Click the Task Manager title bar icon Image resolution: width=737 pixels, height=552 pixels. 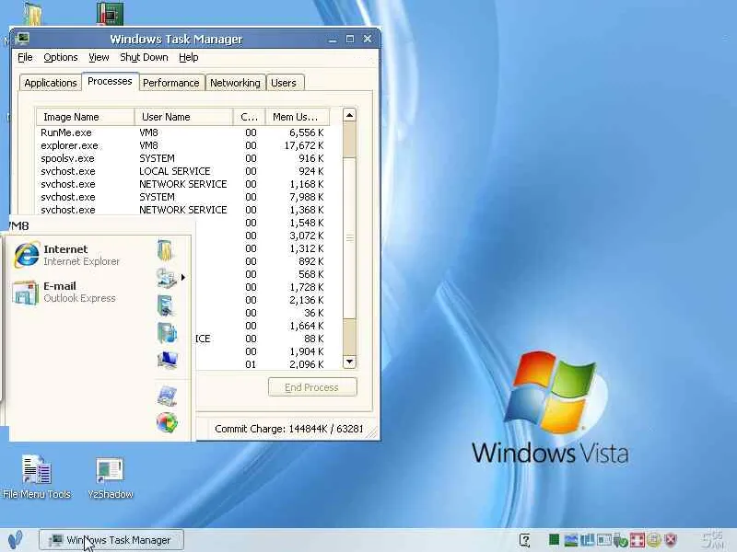22,39
